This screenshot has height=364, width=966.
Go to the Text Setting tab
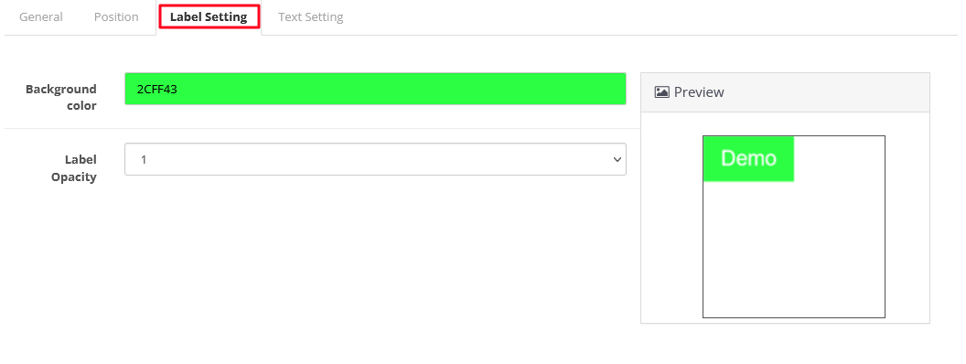point(310,17)
